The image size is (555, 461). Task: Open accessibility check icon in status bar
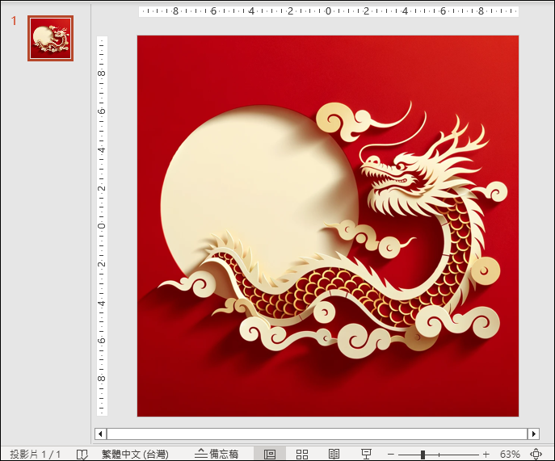point(82,454)
